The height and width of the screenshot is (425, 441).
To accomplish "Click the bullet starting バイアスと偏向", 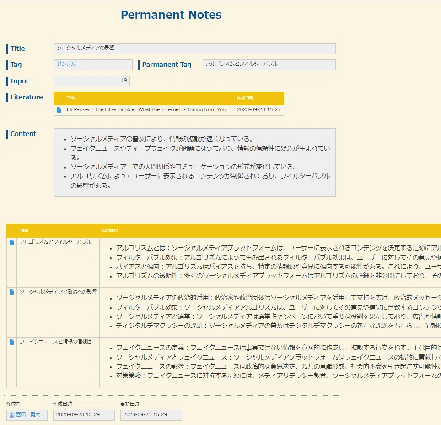I will pyautogui.click(x=278, y=267).
